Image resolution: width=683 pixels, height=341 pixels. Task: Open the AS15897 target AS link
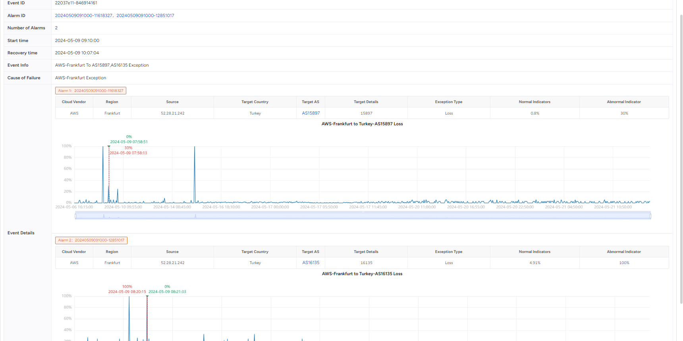tap(311, 113)
